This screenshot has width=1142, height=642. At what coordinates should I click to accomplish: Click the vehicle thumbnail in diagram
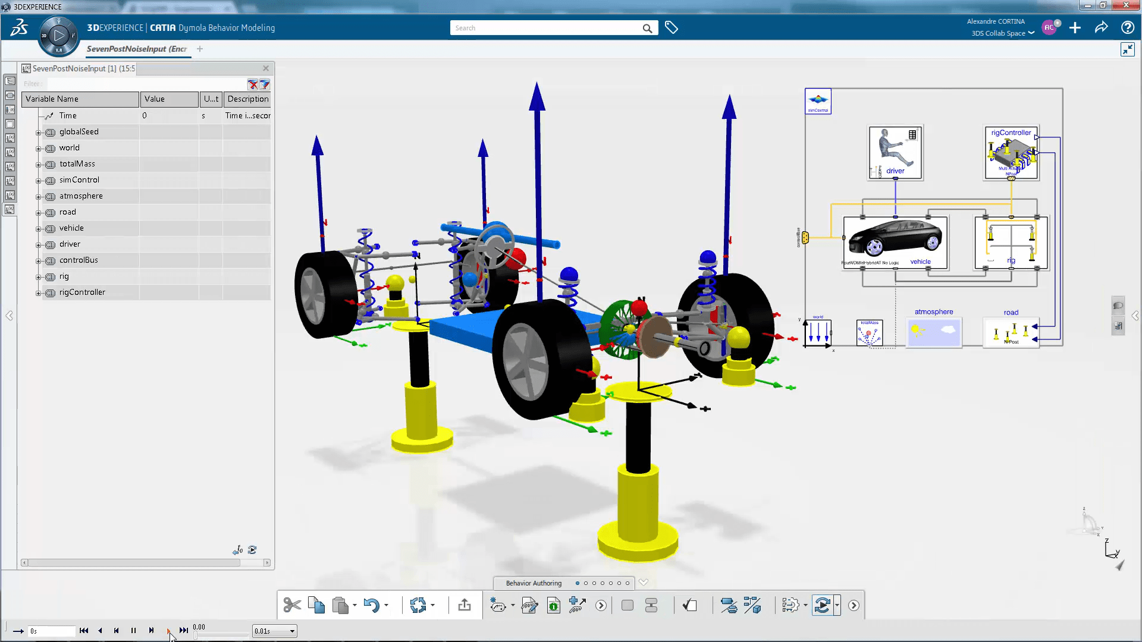896,239
